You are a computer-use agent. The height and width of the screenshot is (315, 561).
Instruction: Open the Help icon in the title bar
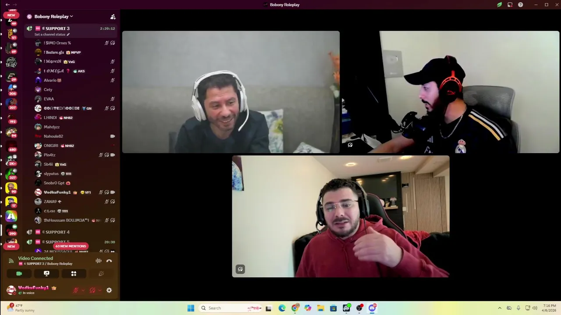tap(520, 5)
